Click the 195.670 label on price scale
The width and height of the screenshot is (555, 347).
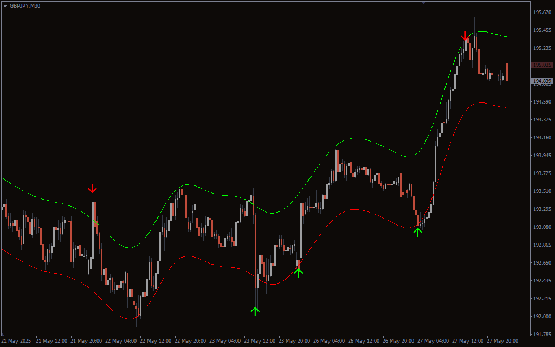542,12
